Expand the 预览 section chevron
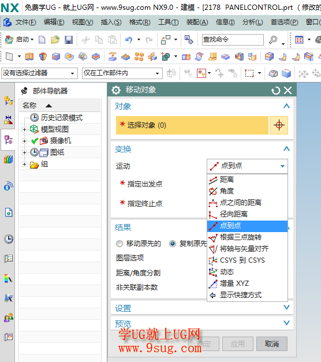The width and height of the screenshot is (321, 362). 286,323
